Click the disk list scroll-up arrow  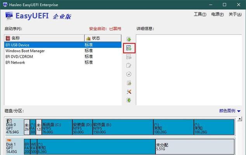(x=239, y=119)
